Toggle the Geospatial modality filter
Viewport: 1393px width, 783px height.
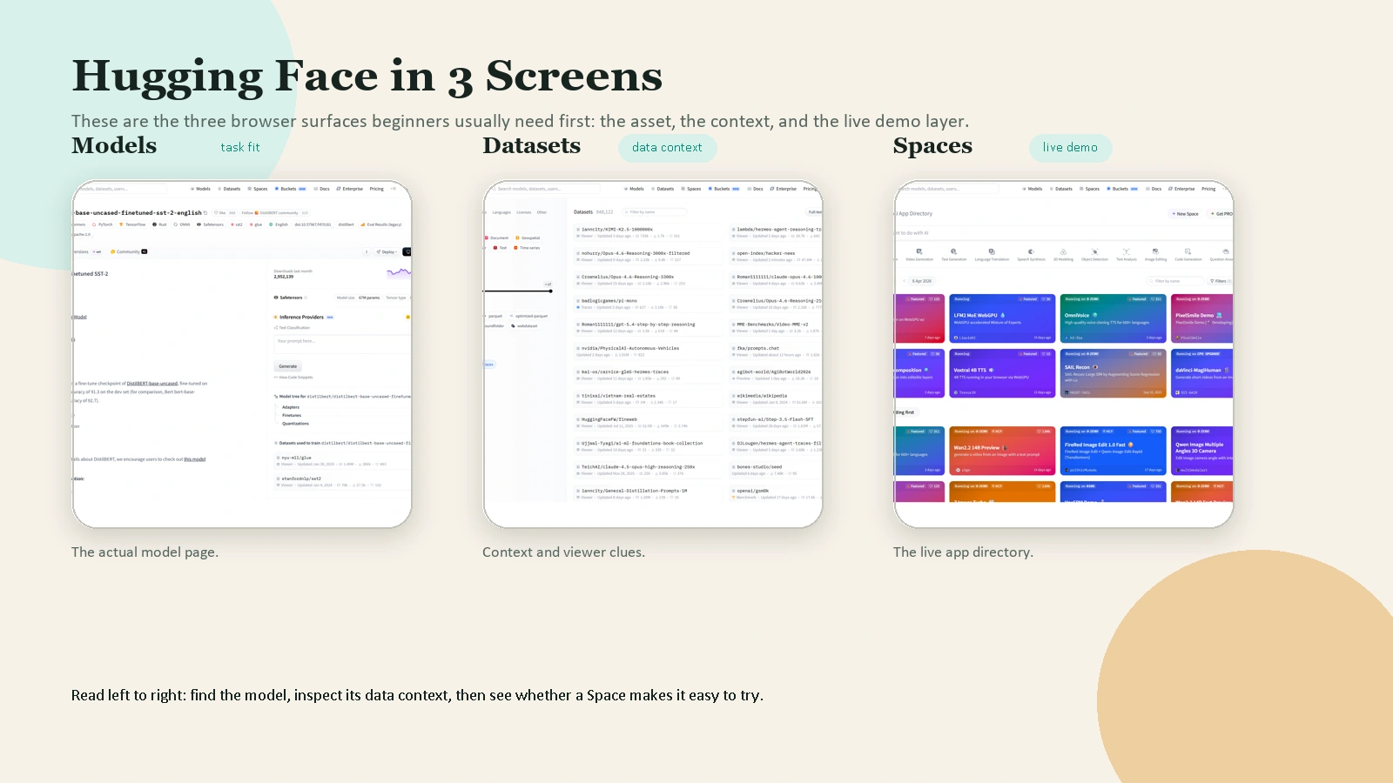click(x=528, y=238)
